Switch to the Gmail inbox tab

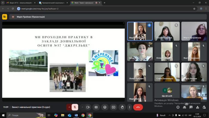point(20,3)
